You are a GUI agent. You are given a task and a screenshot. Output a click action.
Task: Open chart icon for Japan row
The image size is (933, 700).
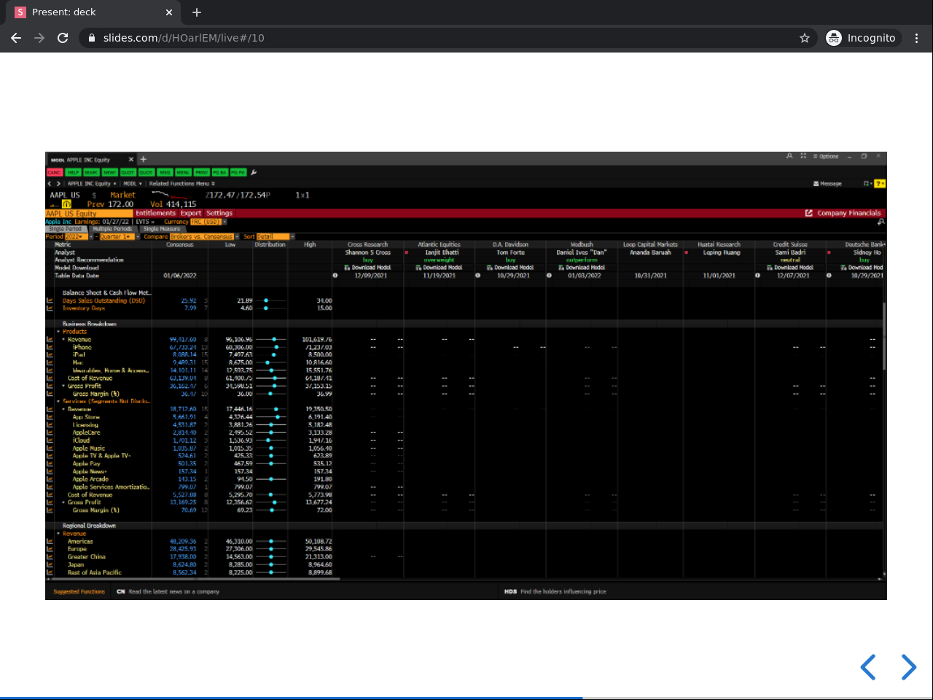click(x=50, y=564)
